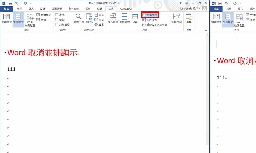
Task: Click Word app icon in left window title bar
Action: (x=4, y=3)
